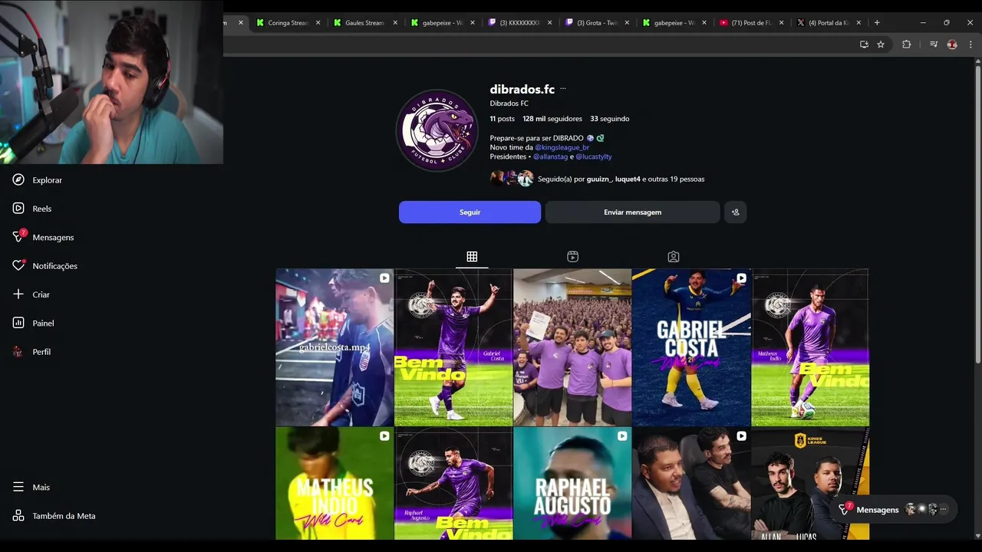Open Explorar in the Instagram sidebar
Image resolution: width=982 pixels, height=552 pixels.
[37, 180]
